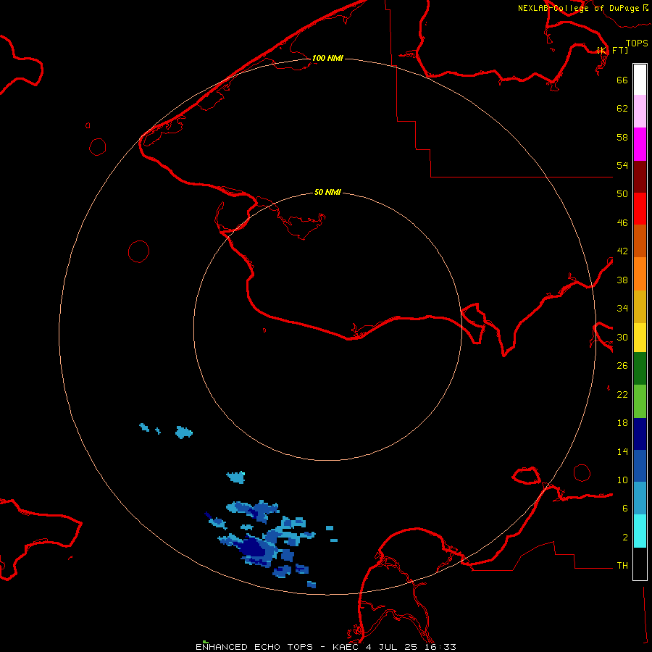
Task: Click the legend value 2
Action: pyautogui.click(x=624, y=538)
